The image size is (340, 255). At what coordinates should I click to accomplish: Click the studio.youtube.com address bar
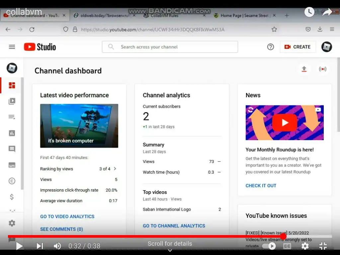pyautogui.click(x=153, y=30)
